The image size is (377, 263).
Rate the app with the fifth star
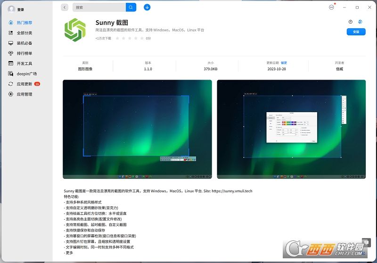(142, 38)
